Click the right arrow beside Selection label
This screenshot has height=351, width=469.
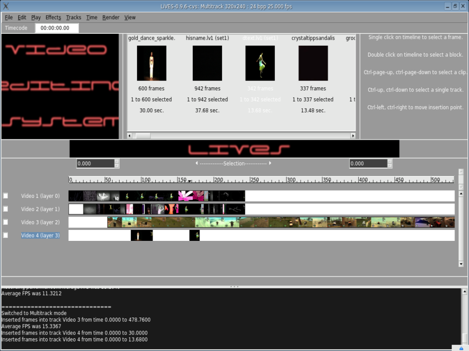(x=270, y=163)
